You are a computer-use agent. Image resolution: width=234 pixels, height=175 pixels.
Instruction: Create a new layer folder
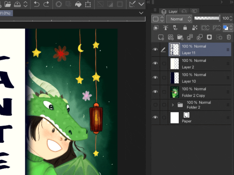(180, 37)
